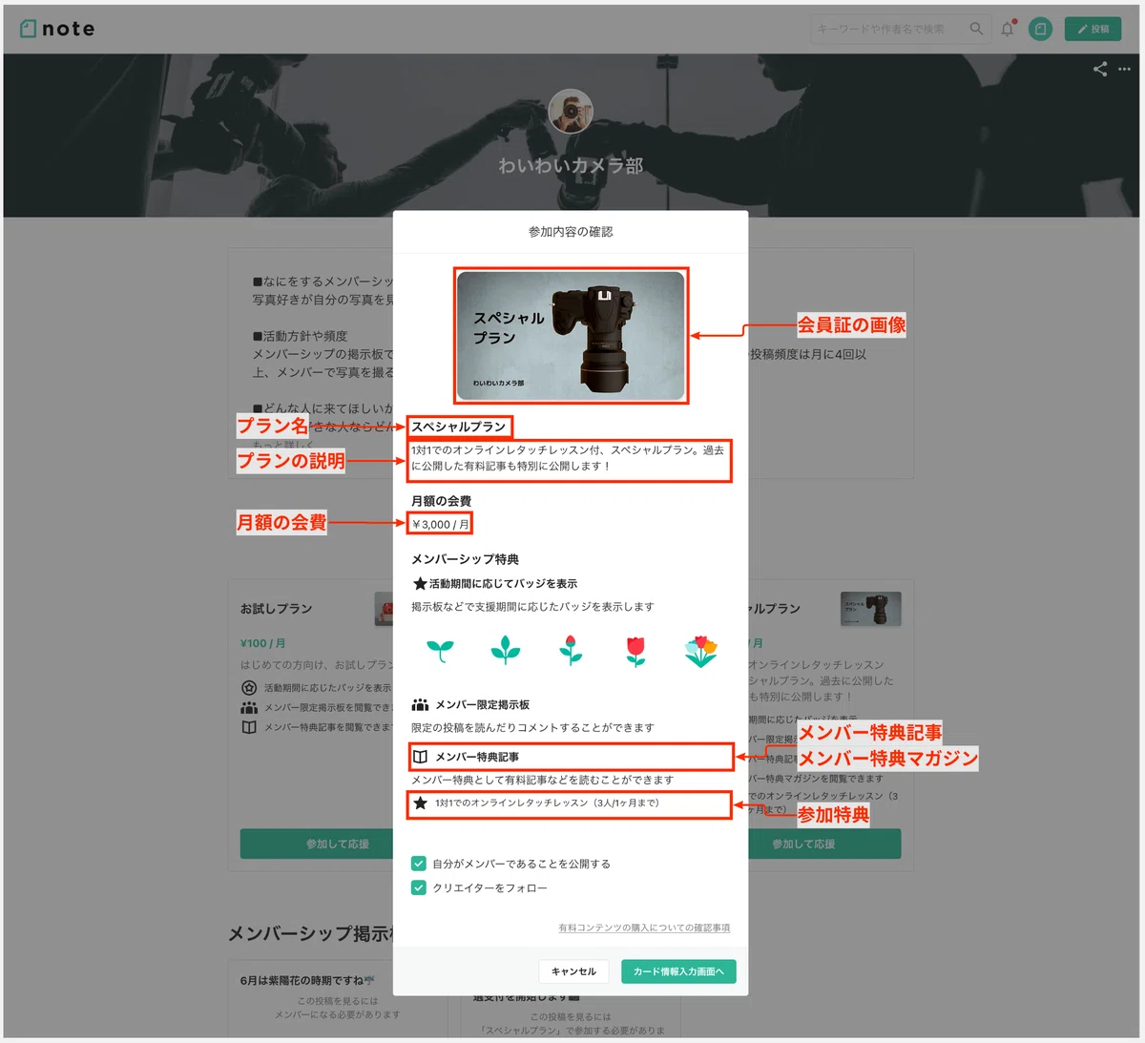This screenshot has width=1145, height=1043.
Task: Click the book icon in お試しプラン card
Action: click(x=249, y=727)
